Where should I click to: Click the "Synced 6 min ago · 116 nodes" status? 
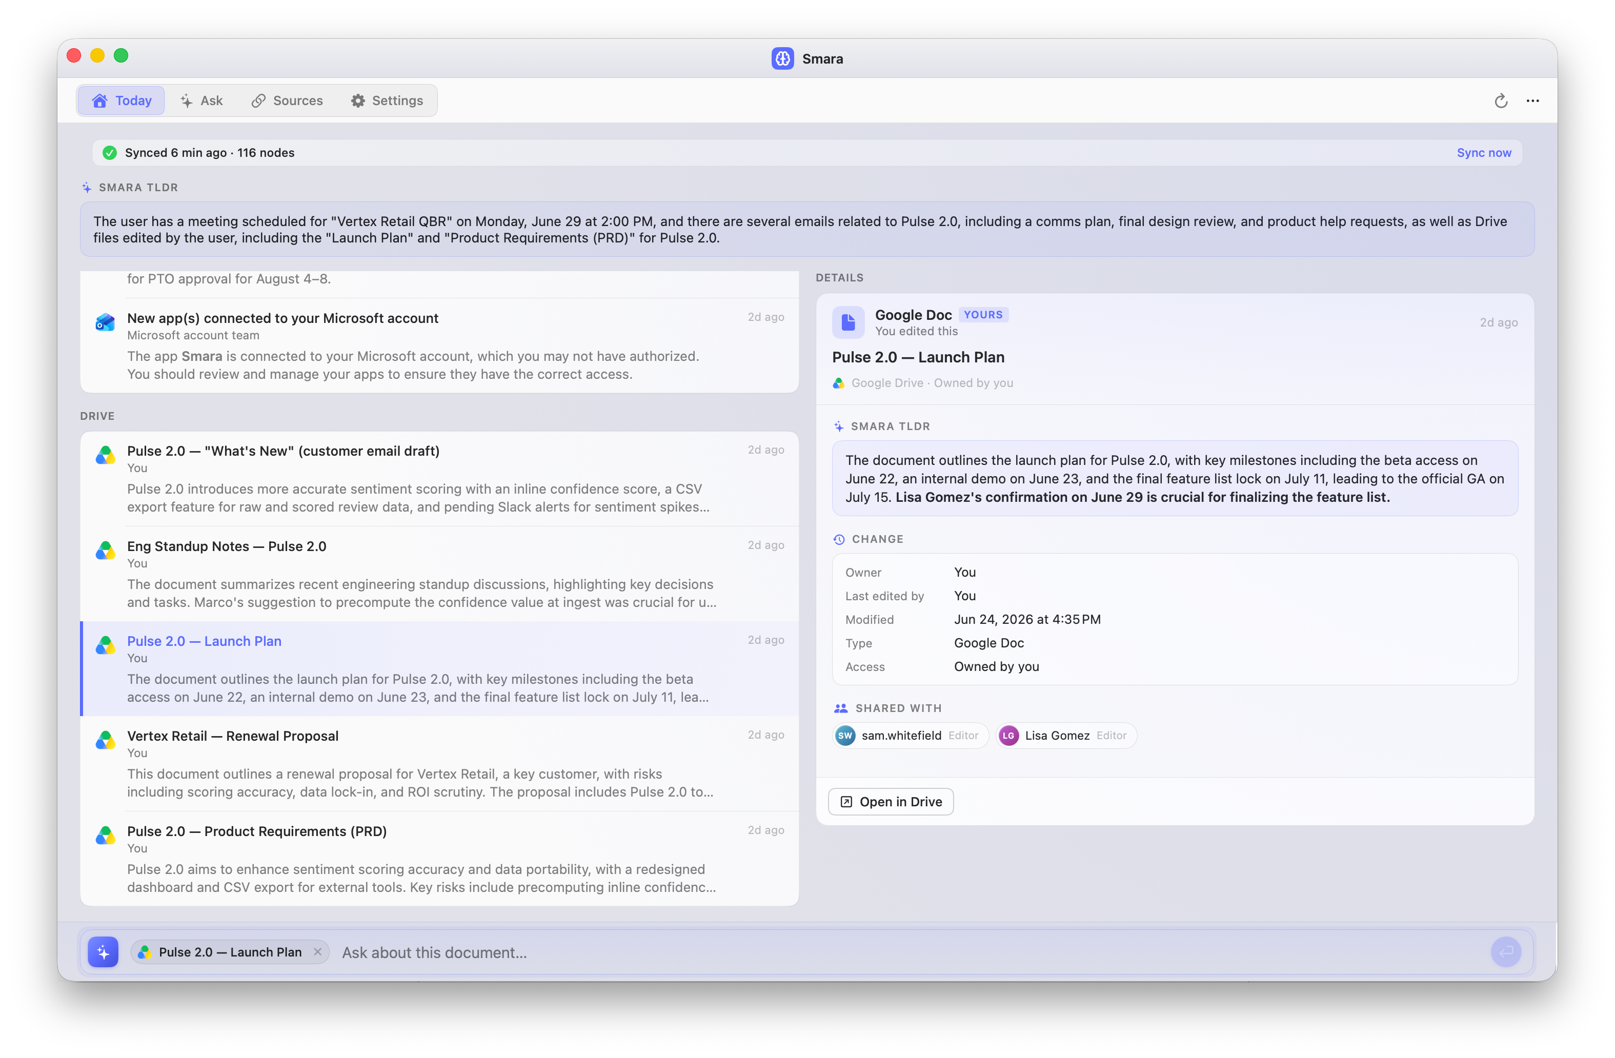(210, 153)
